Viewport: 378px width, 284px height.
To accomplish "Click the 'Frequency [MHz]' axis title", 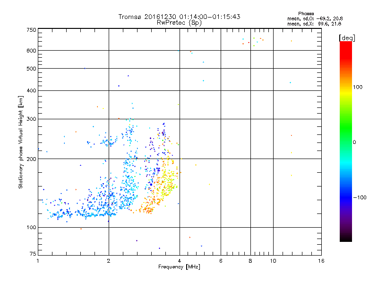I will click(179, 267).
